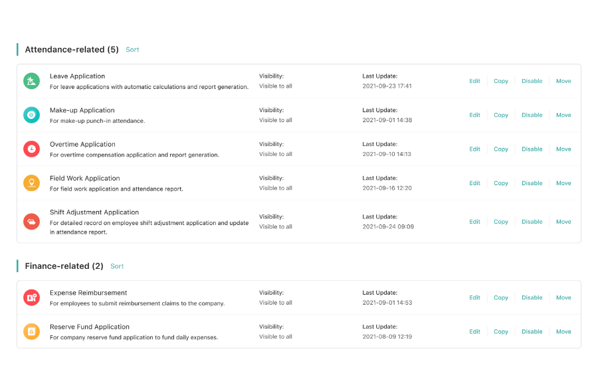Edit the Leave Application form
598x385 pixels.
coord(474,81)
